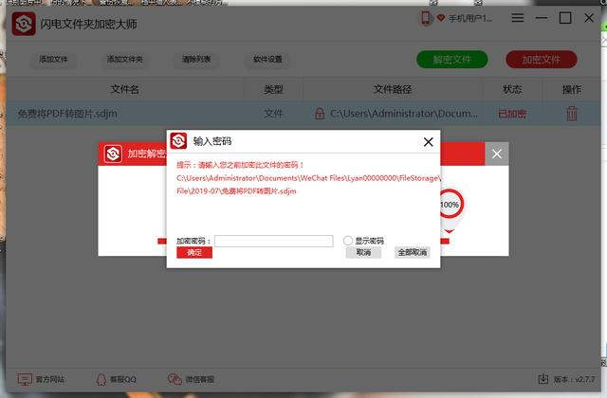Click the mobile phone user icon
The image size is (607, 398).
click(426, 18)
